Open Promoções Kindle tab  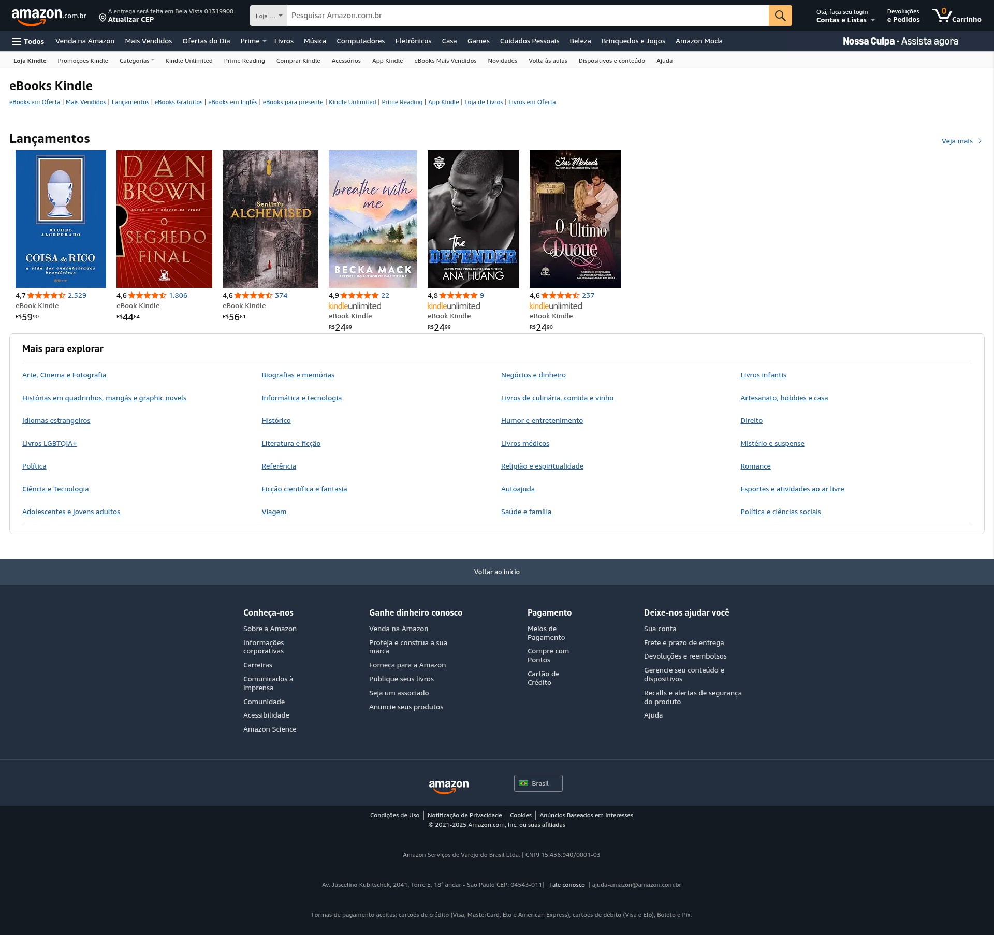[x=83, y=61]
